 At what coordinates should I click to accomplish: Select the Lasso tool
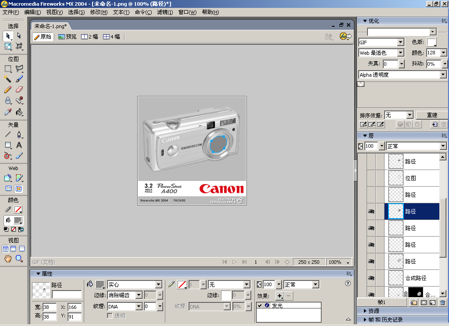pos(19,69)
